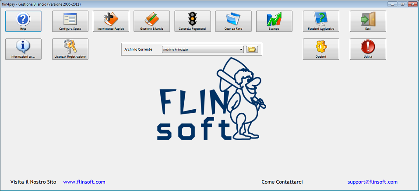Click the Archivio Corrente label
Viewport: 419px width, 191px height.
click(138, 50)
